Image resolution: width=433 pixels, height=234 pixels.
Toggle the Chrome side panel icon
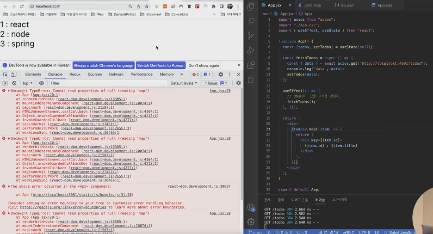tap(222, 6)
